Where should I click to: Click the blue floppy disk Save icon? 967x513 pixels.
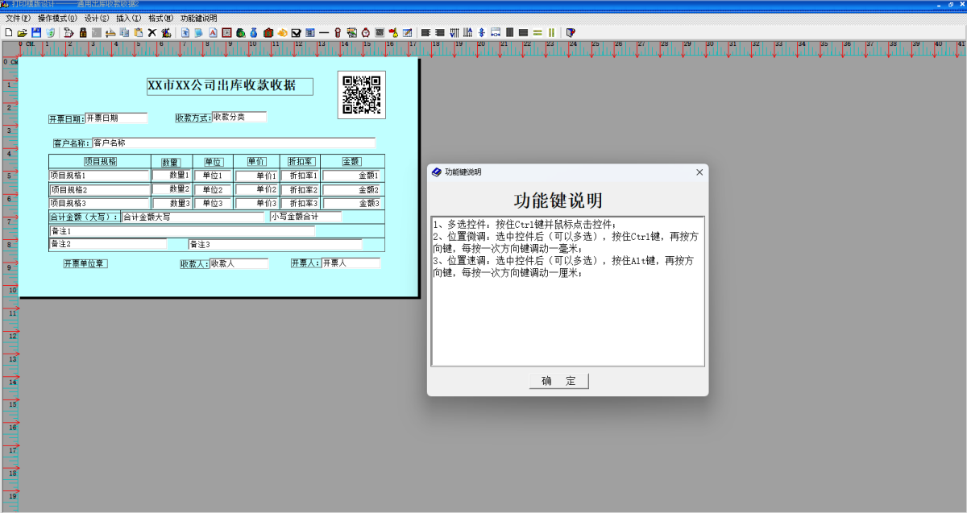point(36,33)
